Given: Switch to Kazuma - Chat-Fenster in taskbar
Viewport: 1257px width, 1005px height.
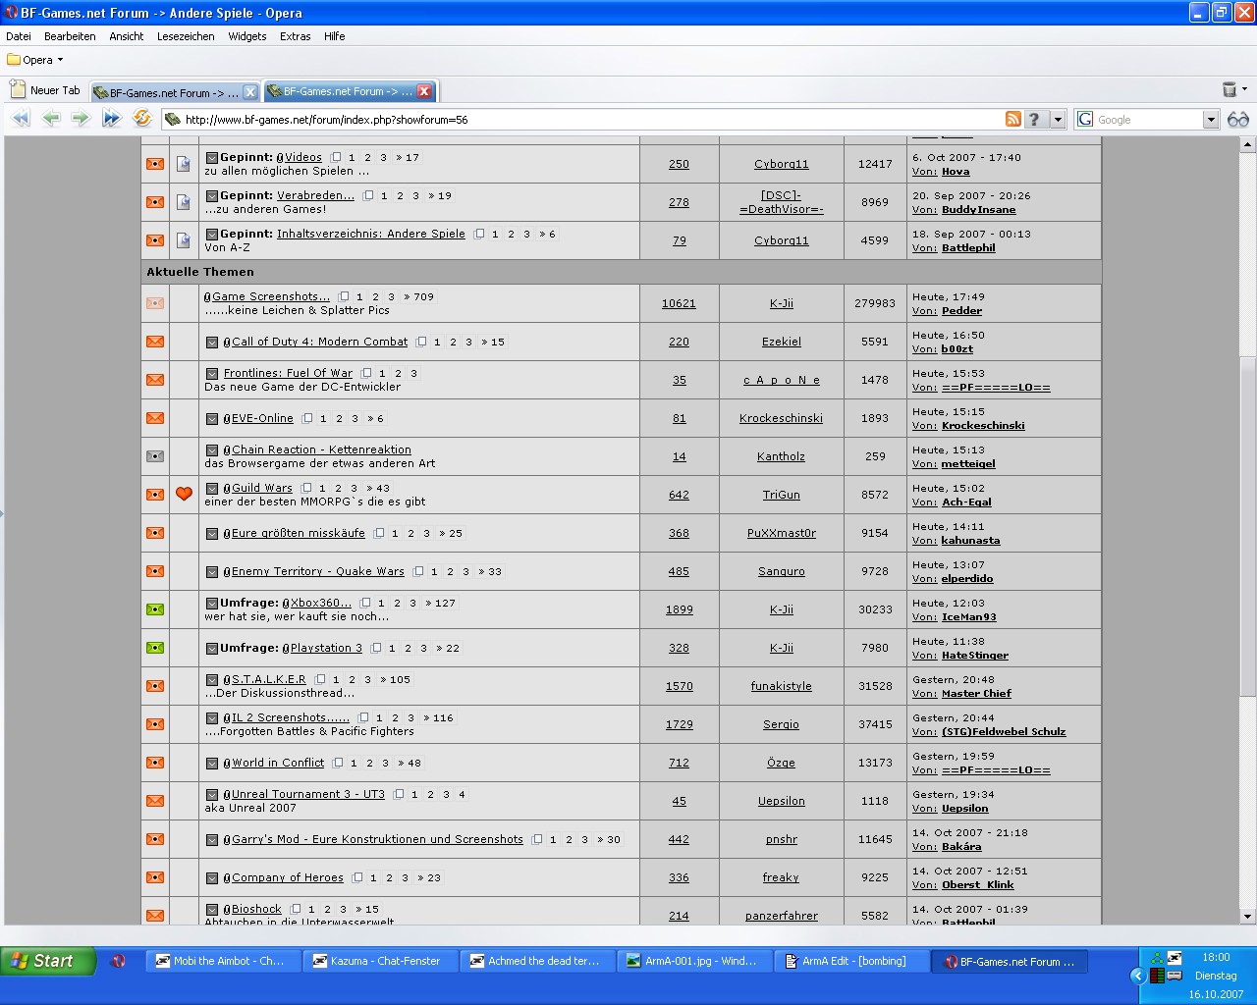Looking at the screenshot, I should pos(380,961).
